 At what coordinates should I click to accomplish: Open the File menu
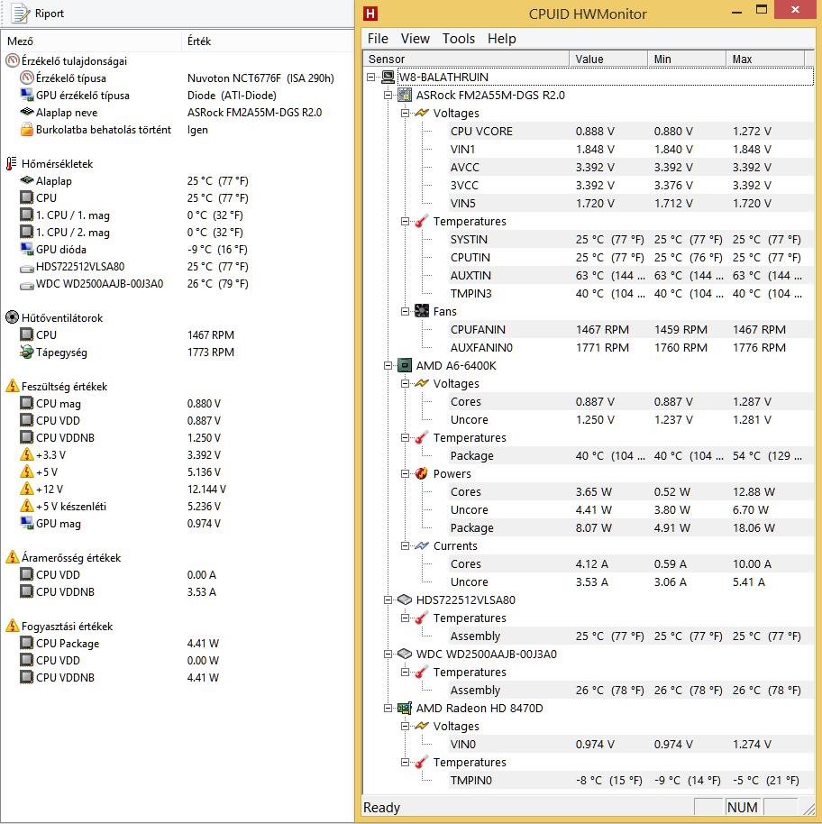pyautogui.click(x=378, y=39)
